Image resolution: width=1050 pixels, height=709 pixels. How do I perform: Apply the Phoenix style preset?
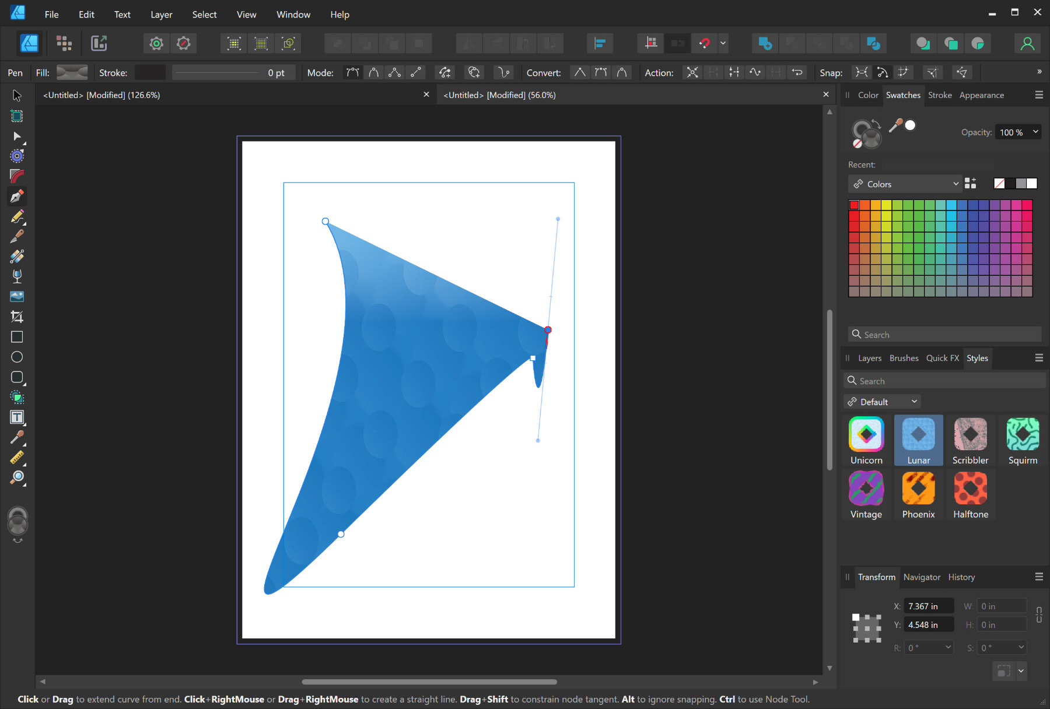pos(918,489)
